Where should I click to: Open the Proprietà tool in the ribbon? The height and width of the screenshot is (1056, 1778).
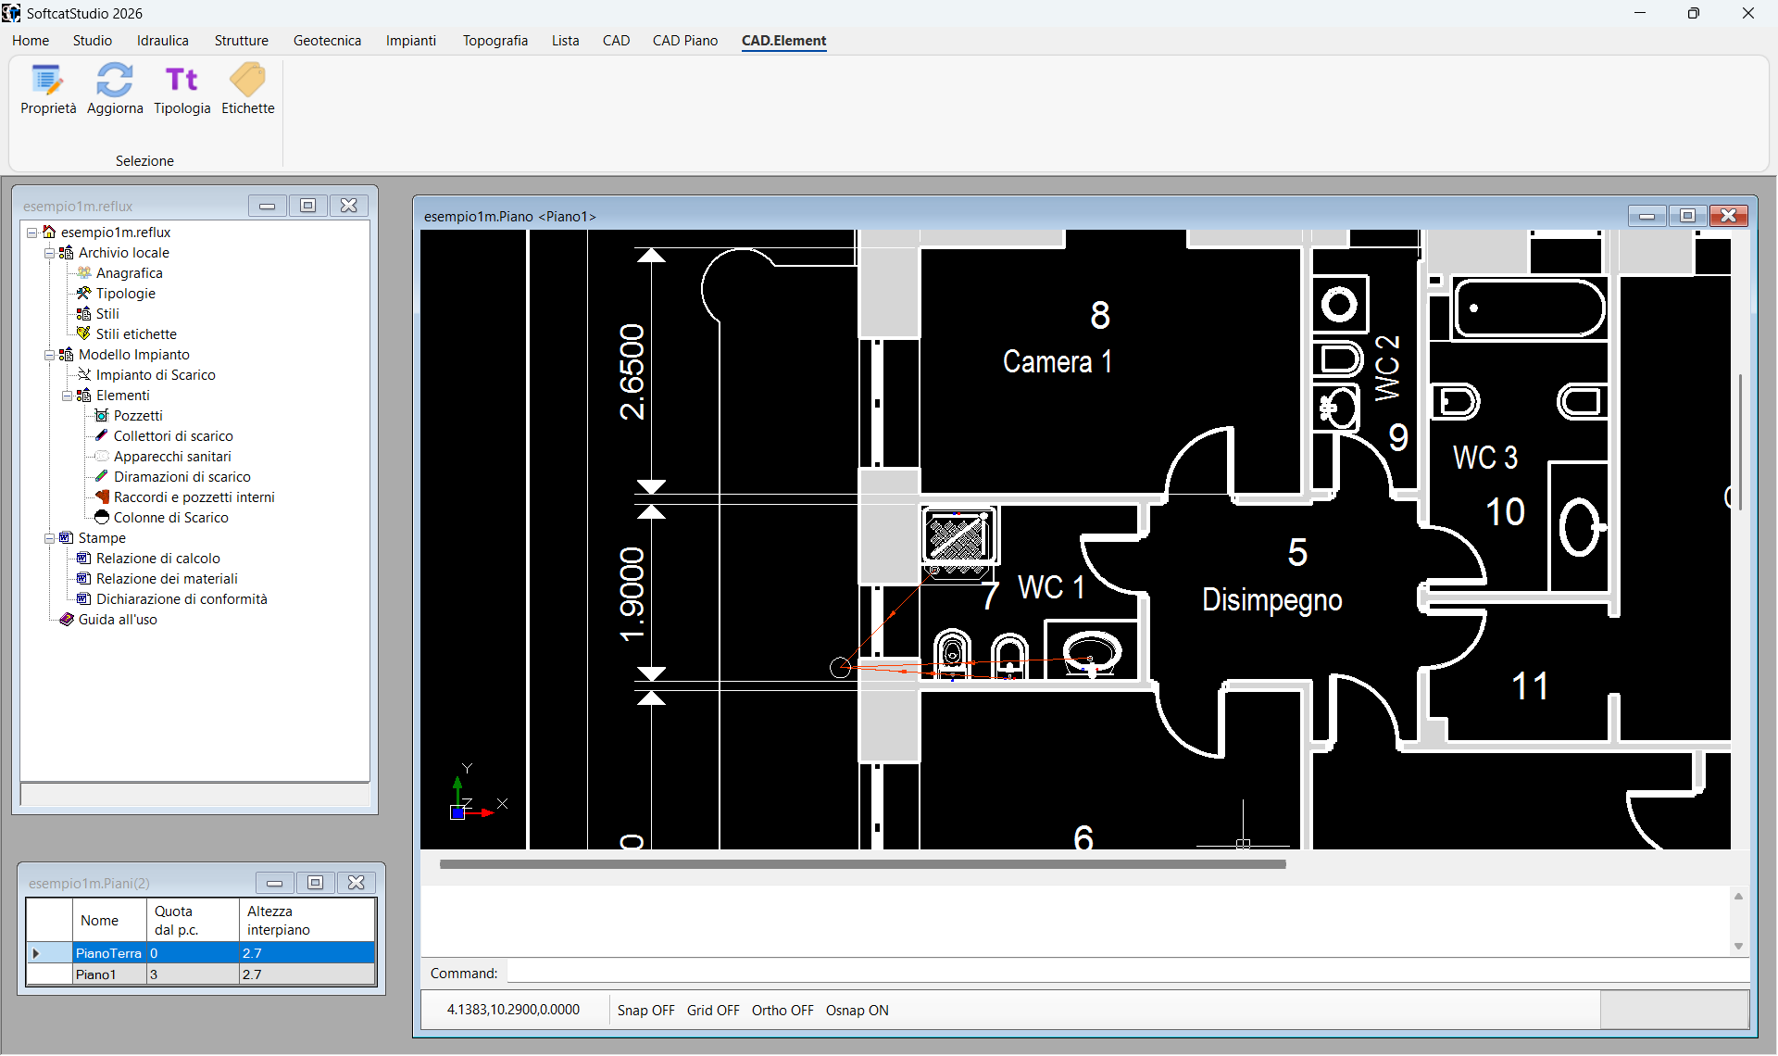(x=48, y=89)
